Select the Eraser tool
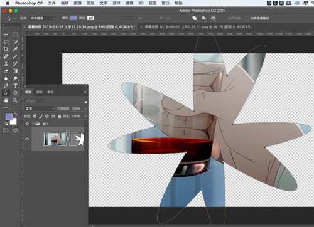Screen dimensions: 314x227 point(6,71)
